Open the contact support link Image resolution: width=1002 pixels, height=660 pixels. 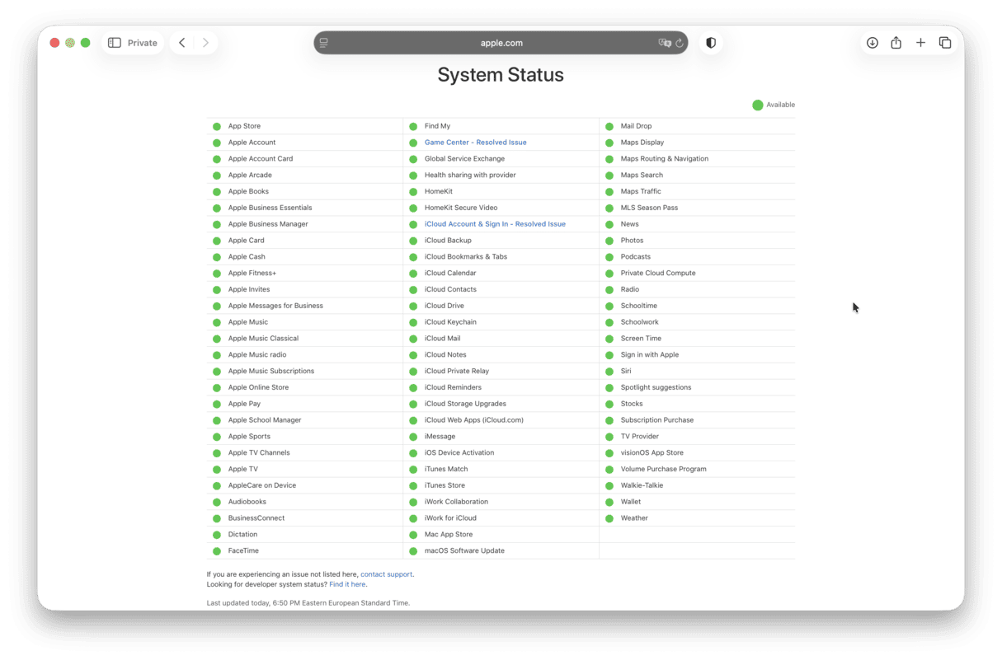click(386, 574)
